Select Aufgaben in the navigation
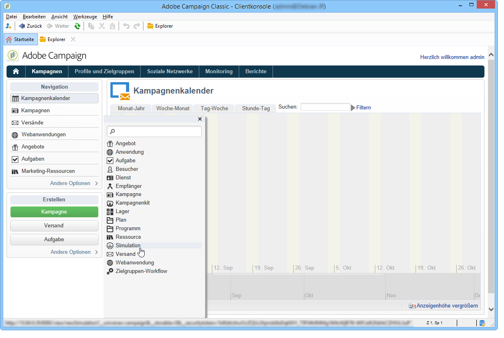Image resolution: width=504 pixels, height=338 pixels. click(54, 159)
